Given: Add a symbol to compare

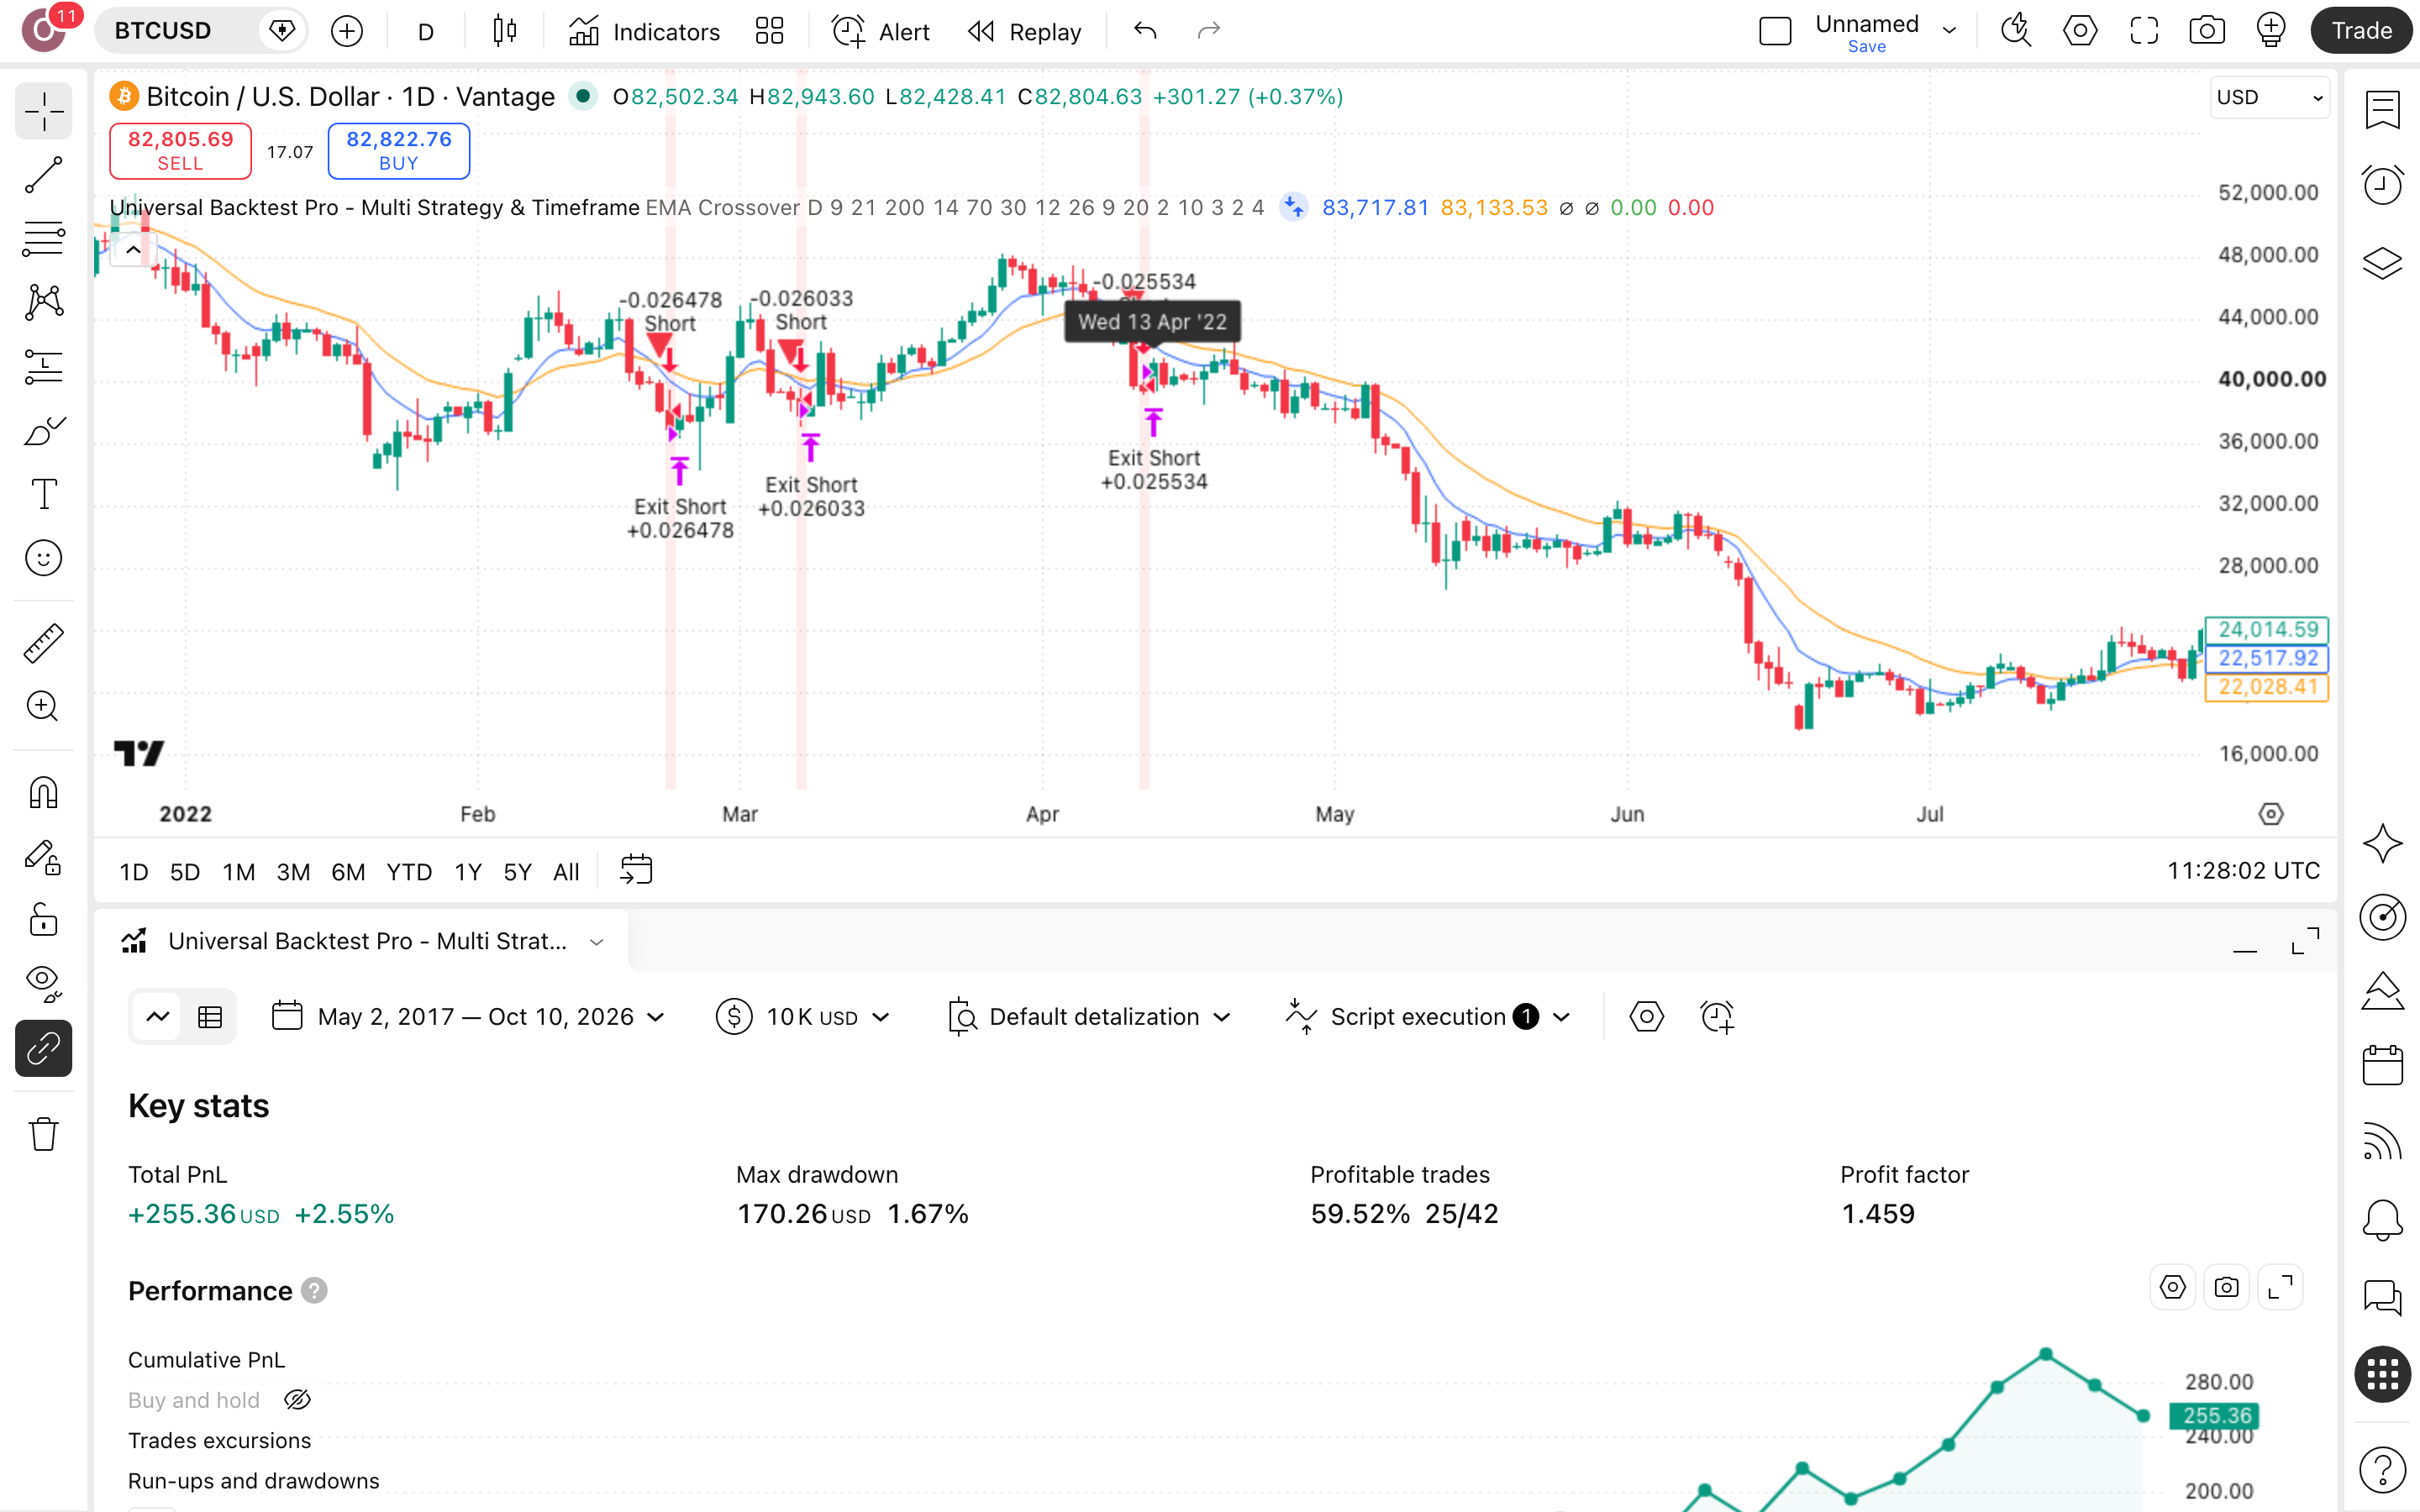Looking at the screenshot, I should click(347, 31).
